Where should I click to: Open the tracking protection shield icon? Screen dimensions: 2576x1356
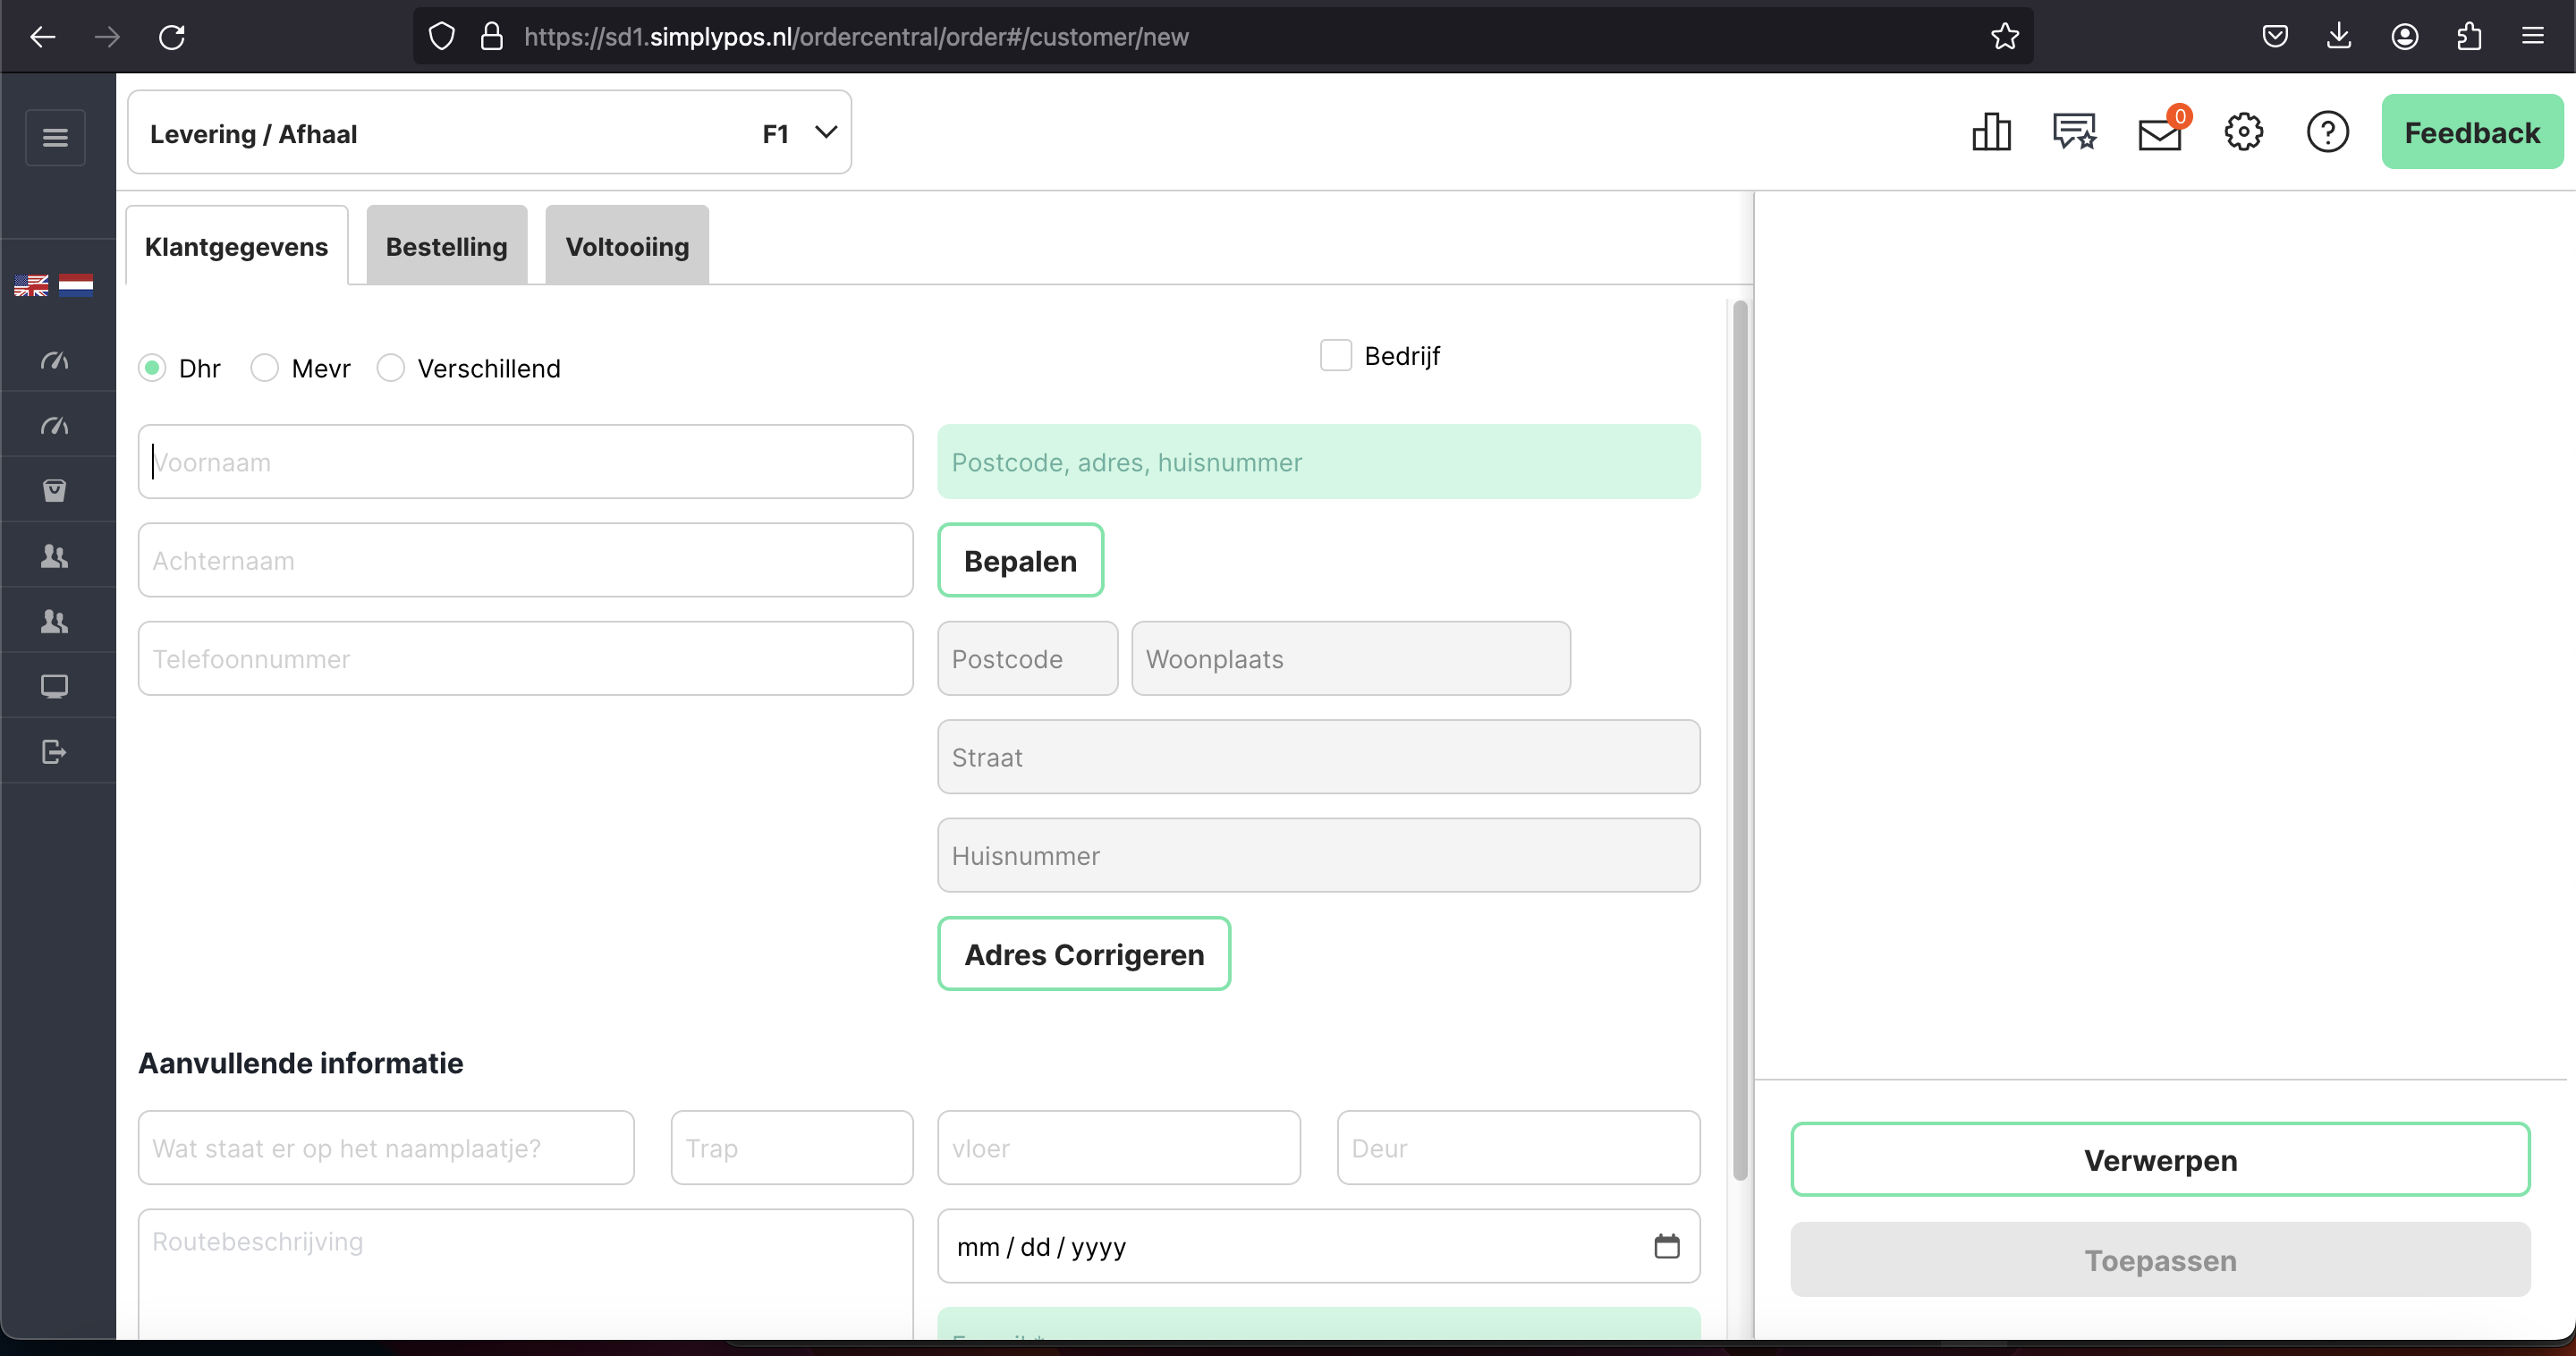pos(441,37)
